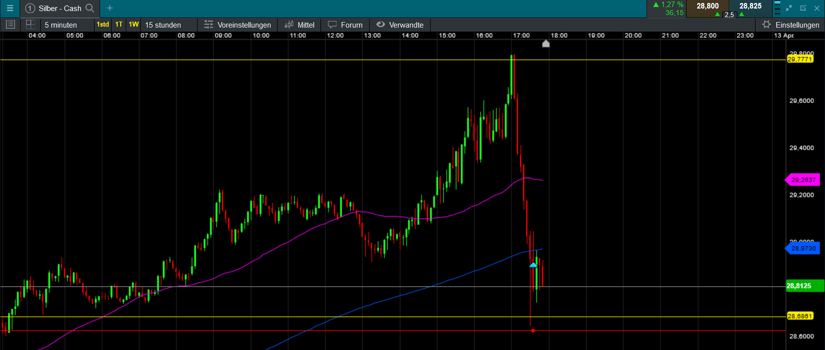This screenshot has width=825, height=350.
Task: Click the 09:00 time axis label
Action: 223,35
